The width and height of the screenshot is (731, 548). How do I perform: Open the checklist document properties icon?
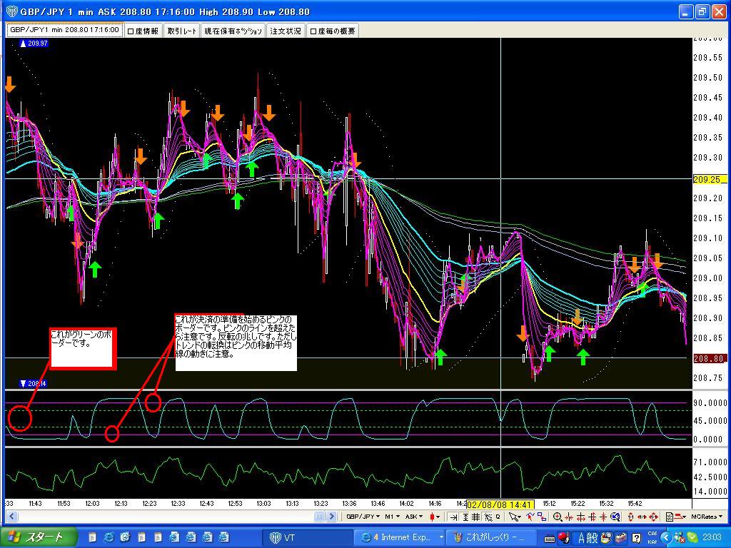coord(670,517)
